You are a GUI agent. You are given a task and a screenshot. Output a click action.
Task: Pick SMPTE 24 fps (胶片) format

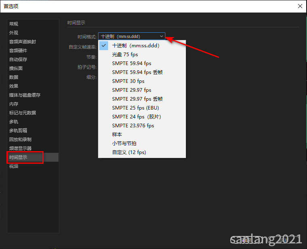coord(137,117)
